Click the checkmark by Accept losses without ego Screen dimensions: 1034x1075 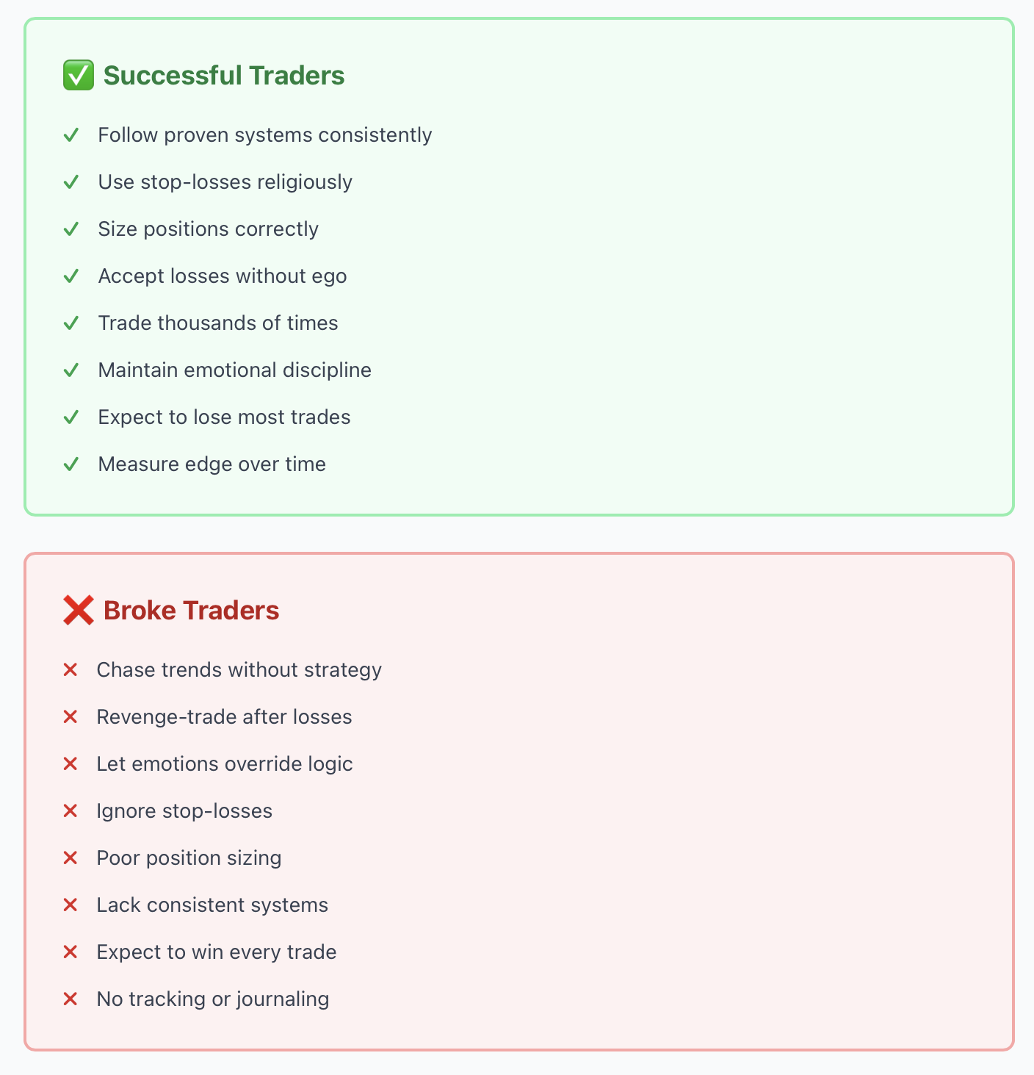71,276
